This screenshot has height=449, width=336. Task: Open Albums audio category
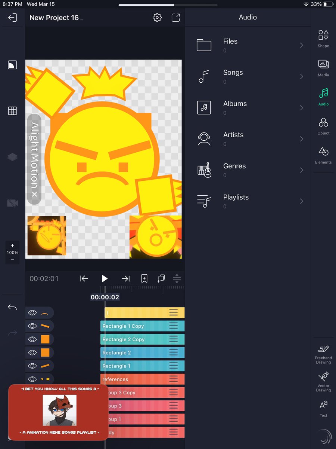click(x=248, y=108)
